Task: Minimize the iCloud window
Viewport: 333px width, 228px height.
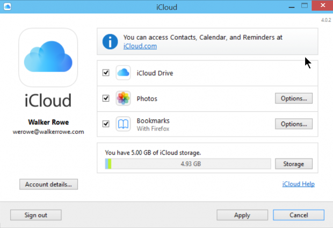Action: coord(292,6)
